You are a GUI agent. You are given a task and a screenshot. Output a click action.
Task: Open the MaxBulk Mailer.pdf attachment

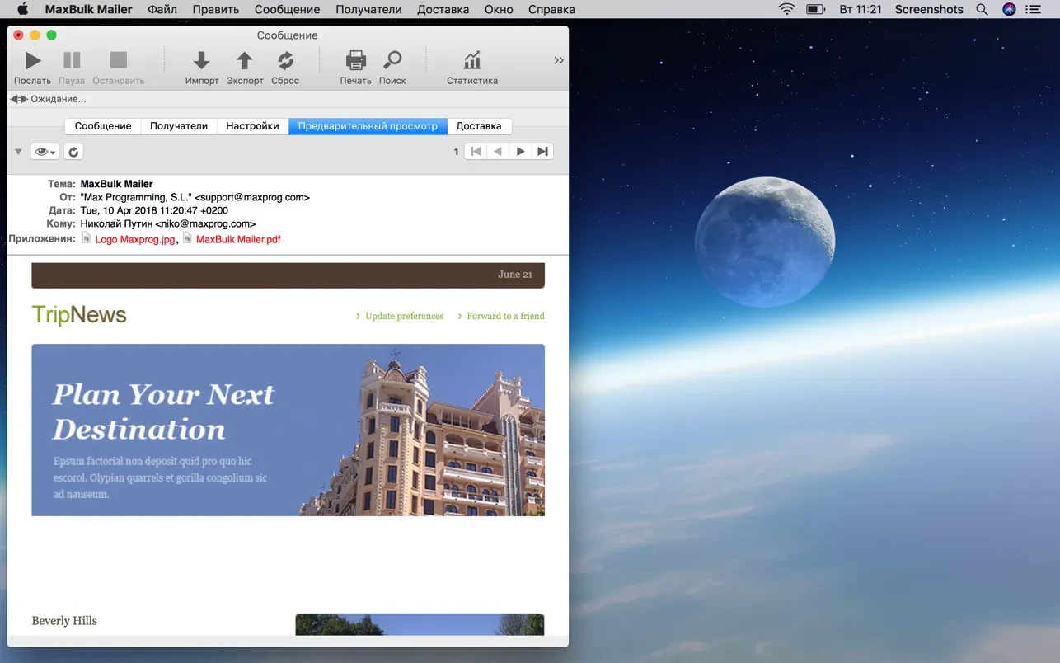pyautogui.click(x=238, y=239)
